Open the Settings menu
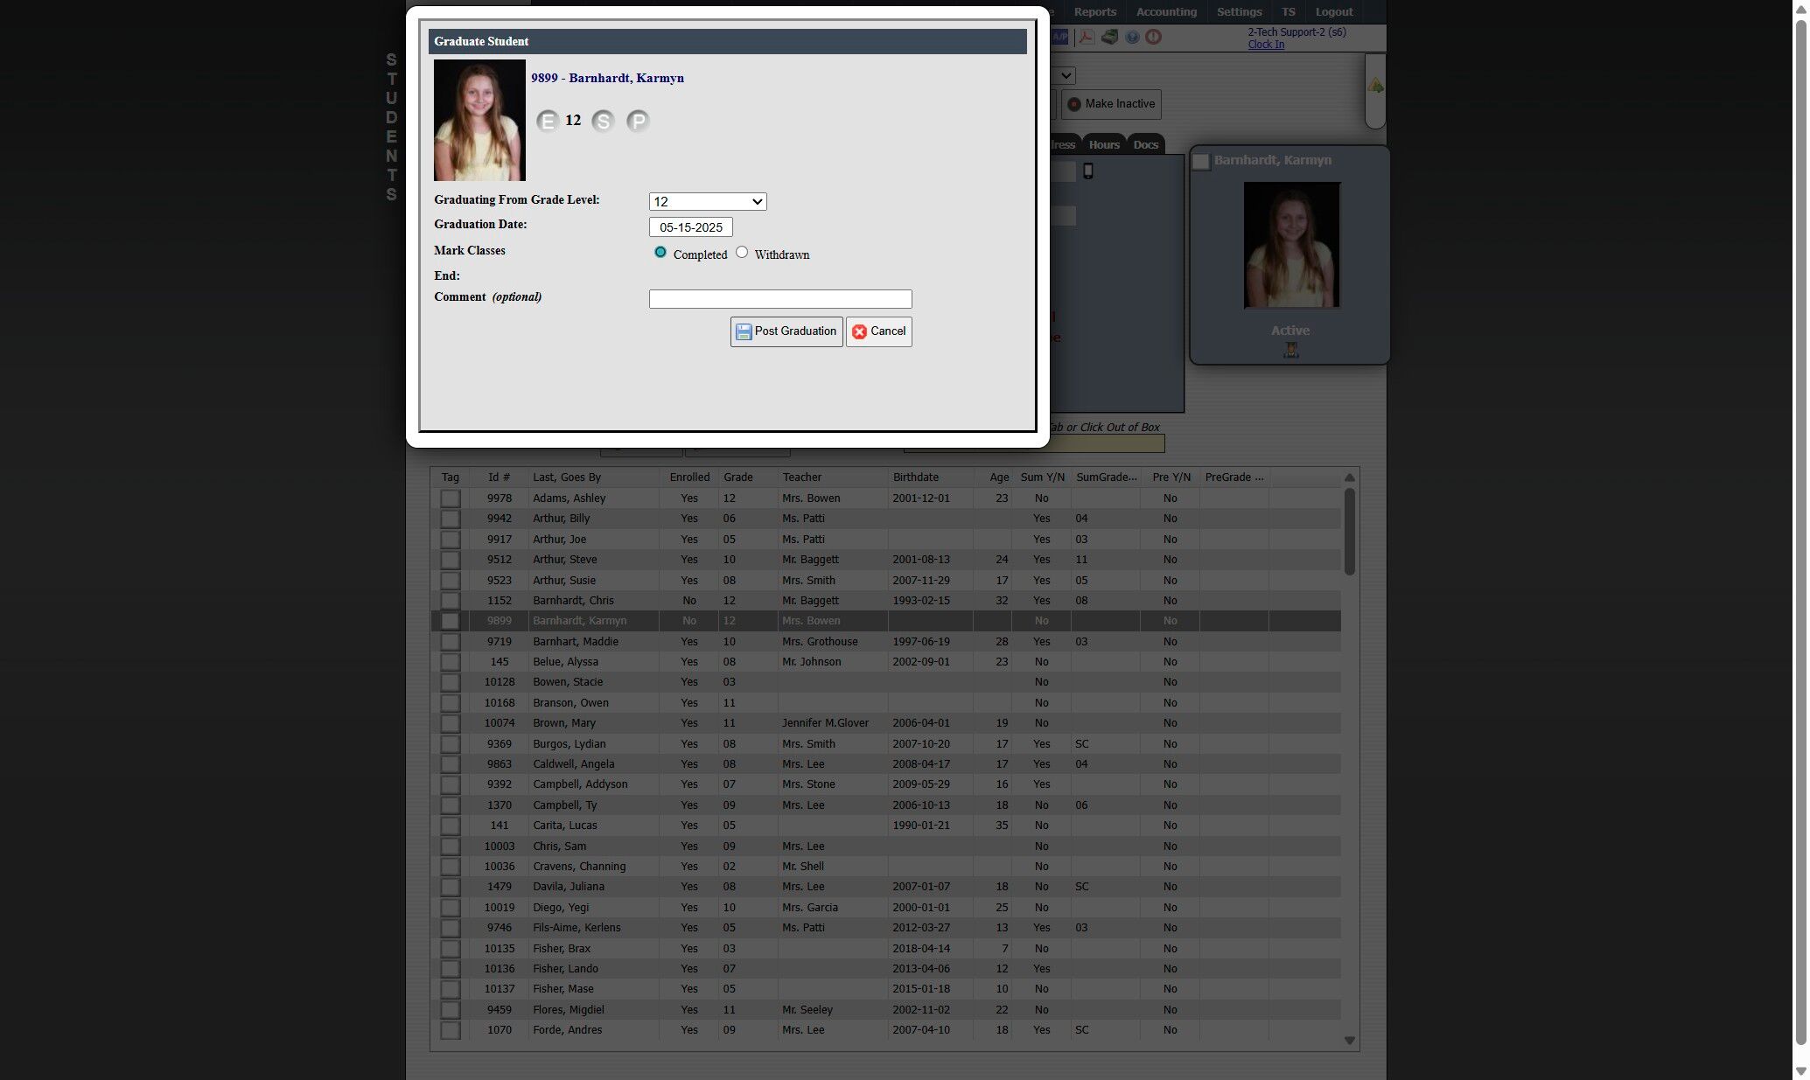 tap(1240, 12)
